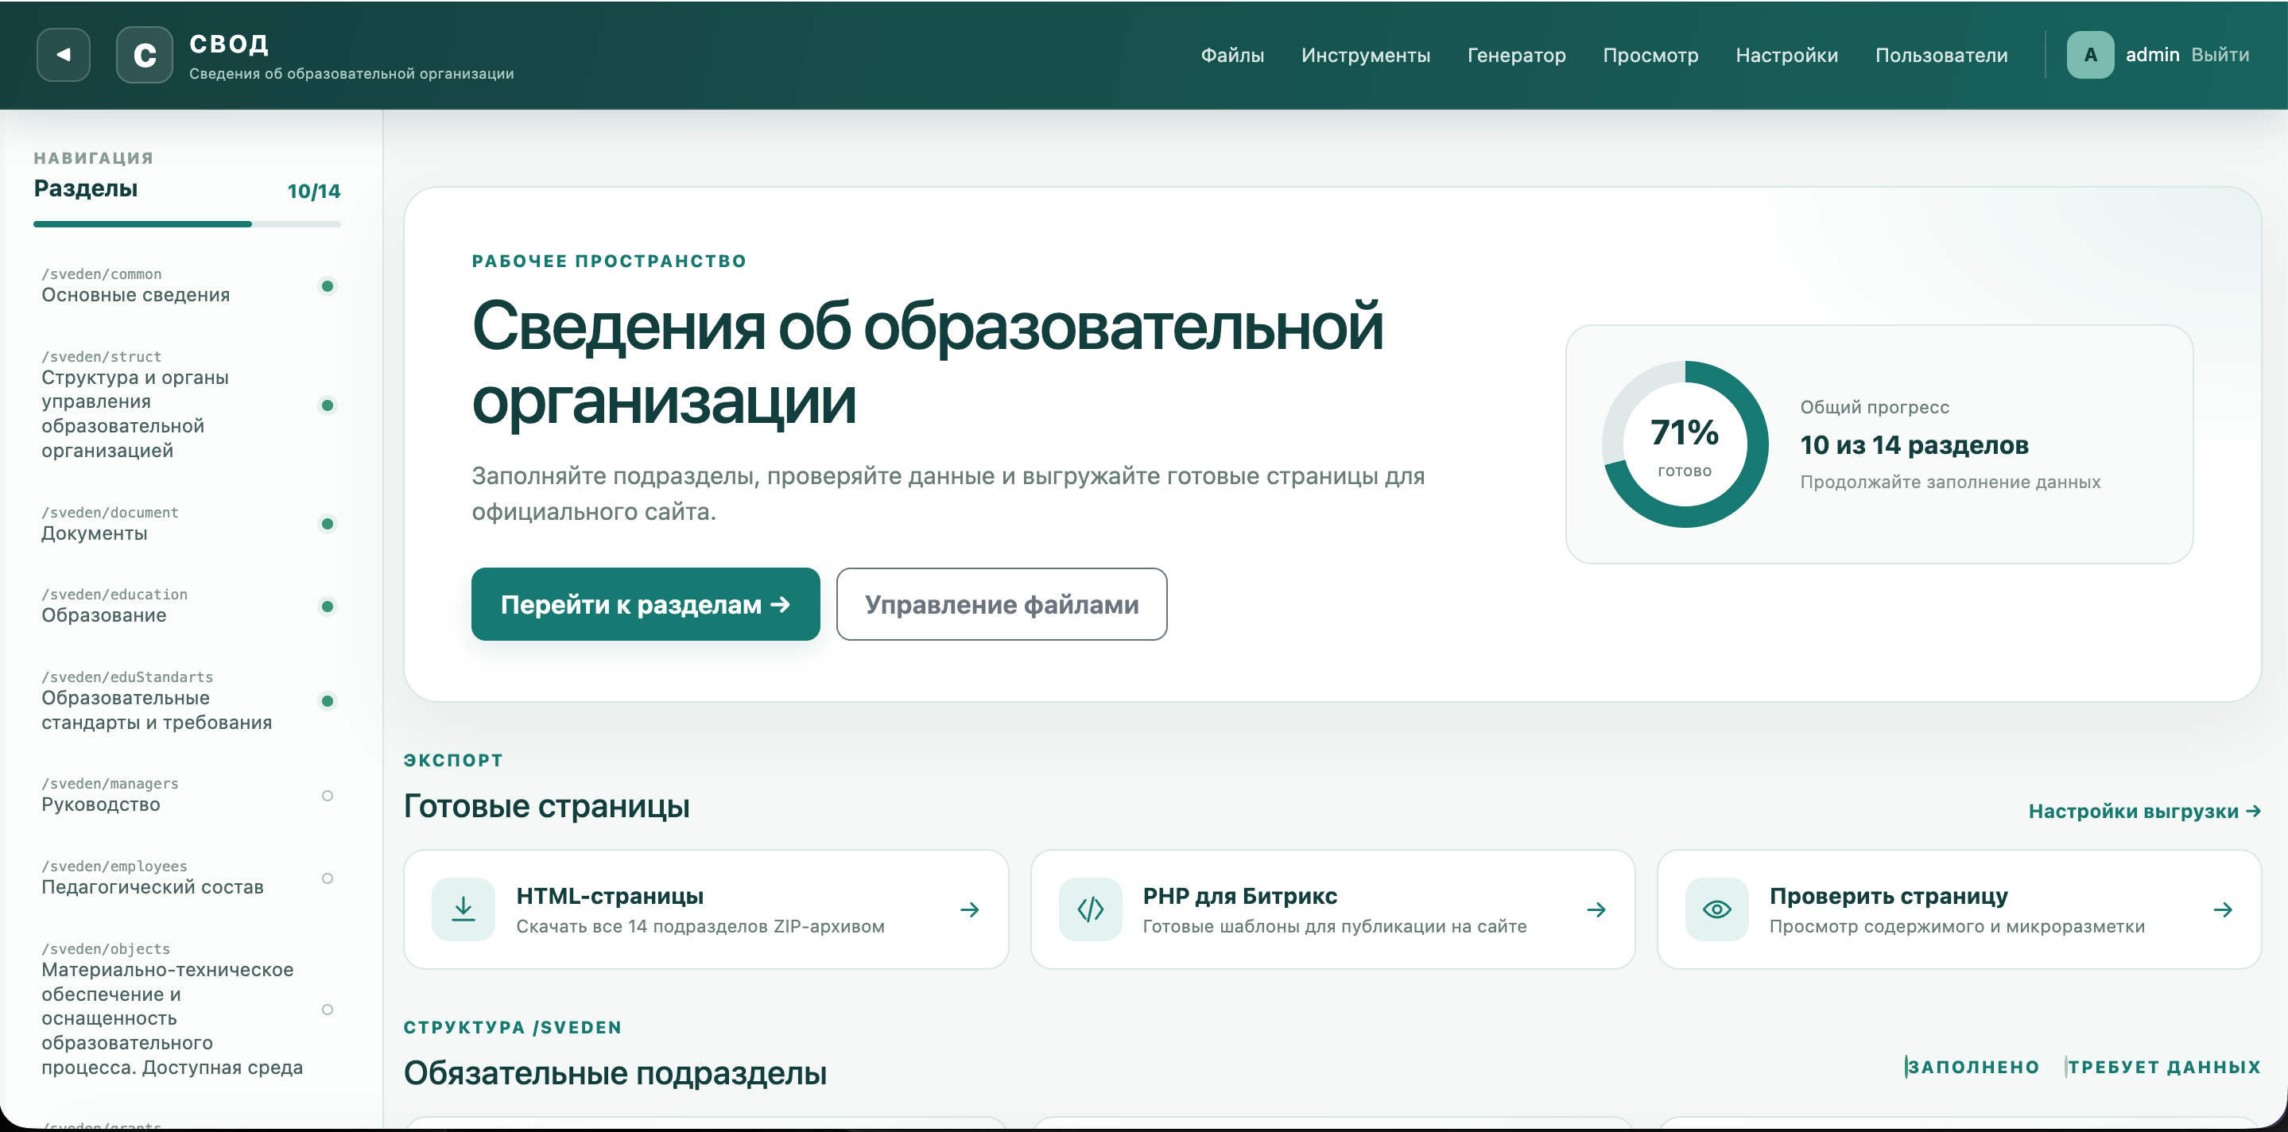Viewport: 2288px width, 1132px height.
Task: Open the Пользователи menu item
Action: tap(1941, 55)
